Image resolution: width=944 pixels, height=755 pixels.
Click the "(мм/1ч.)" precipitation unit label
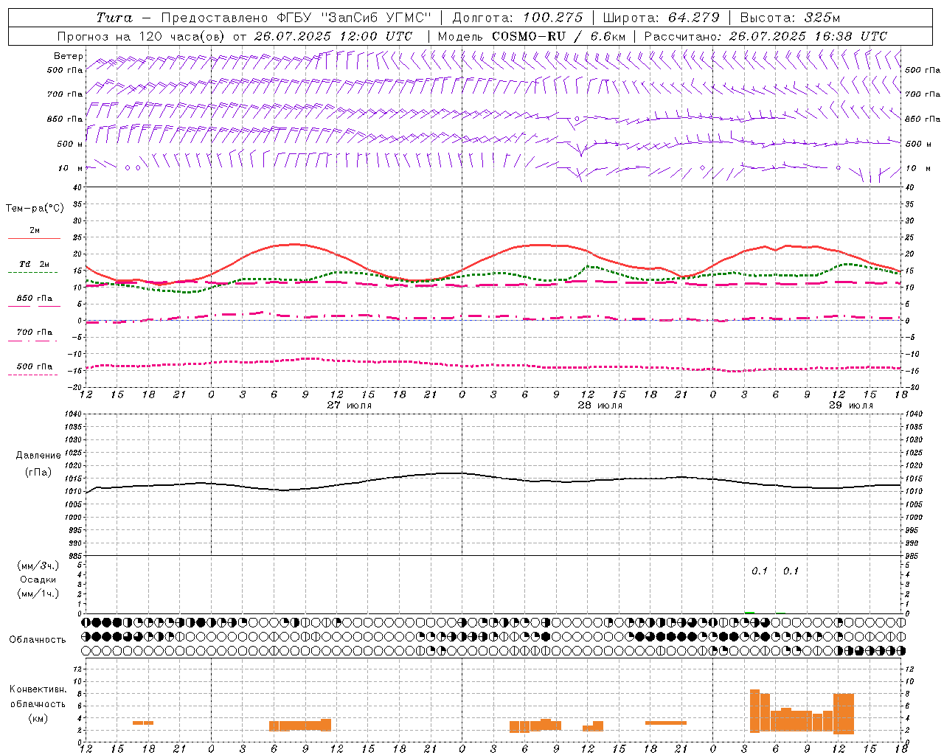(38, 594)
